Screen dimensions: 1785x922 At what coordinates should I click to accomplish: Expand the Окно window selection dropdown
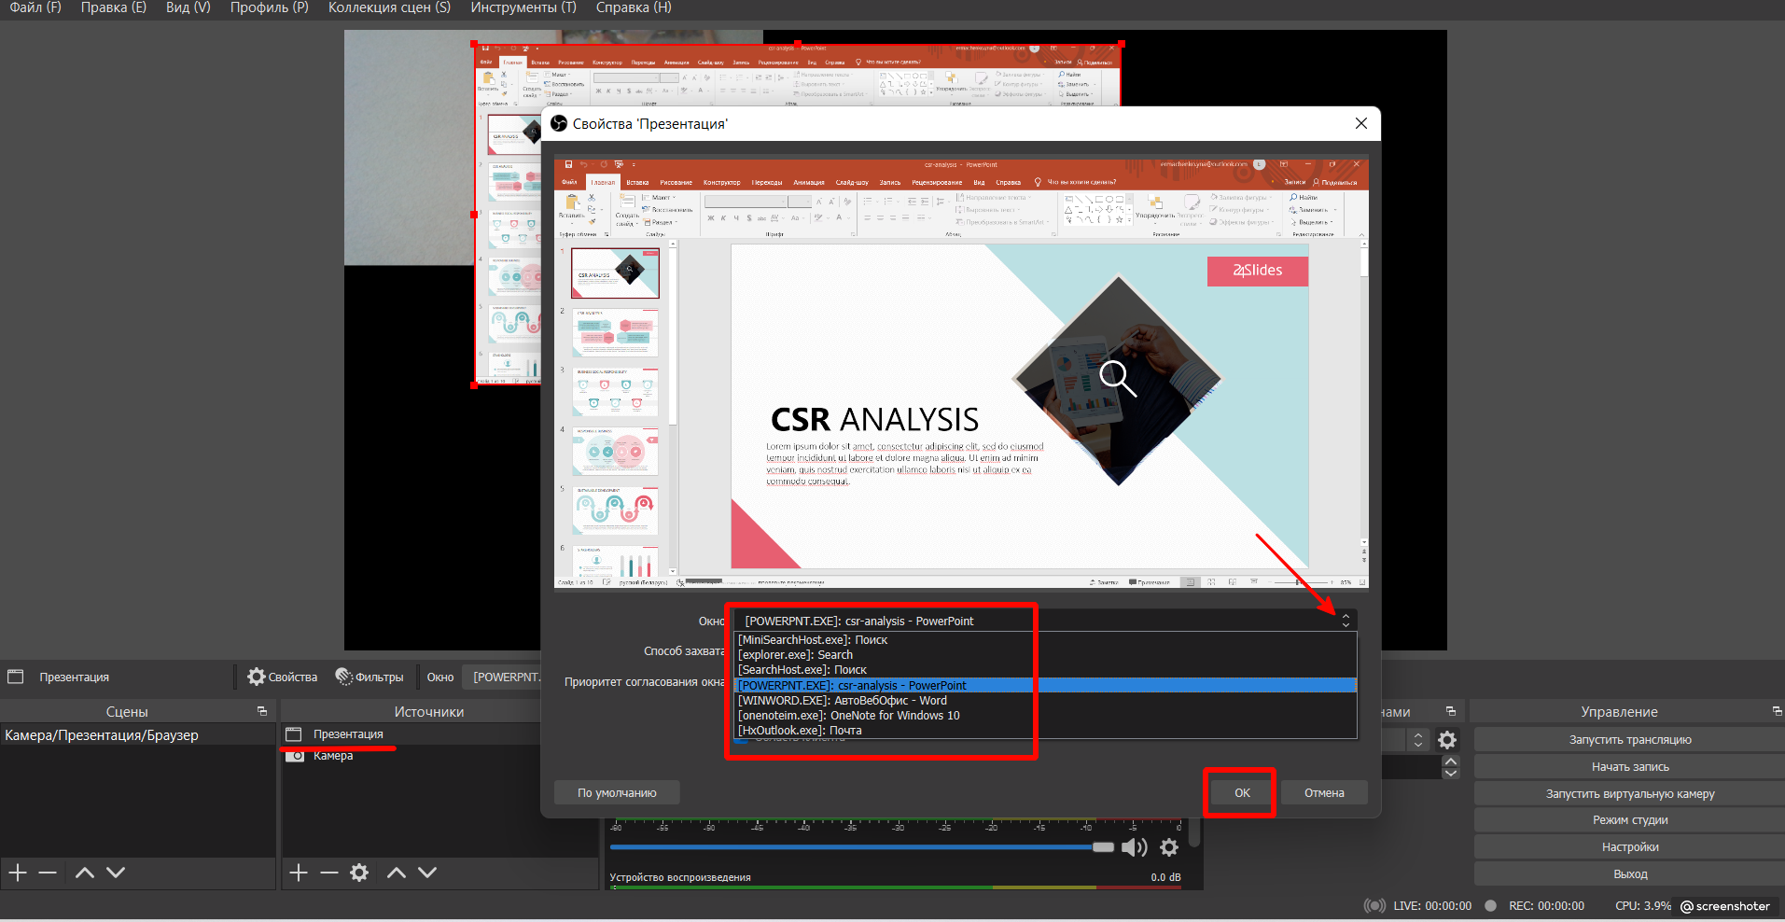[1345, 621]
